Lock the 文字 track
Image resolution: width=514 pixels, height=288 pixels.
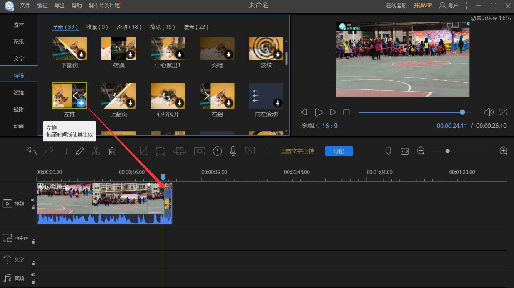(x=33, y=263)
